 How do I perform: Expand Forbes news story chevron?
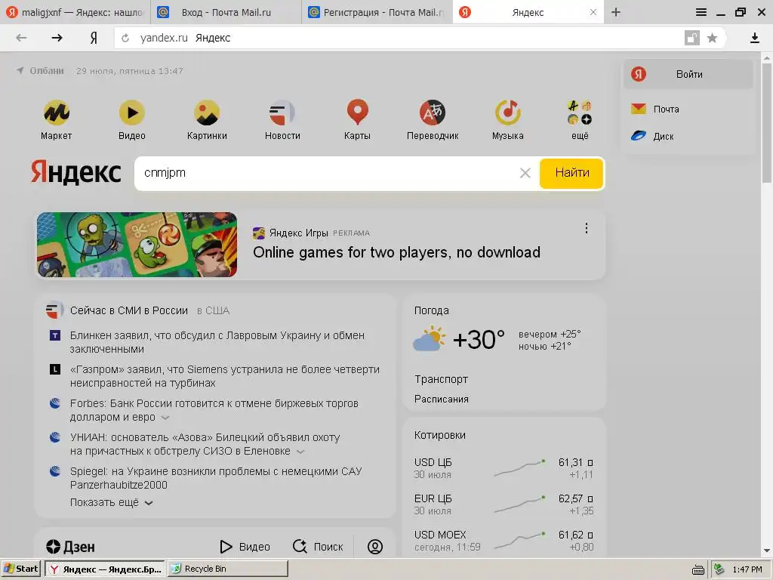coord(165,418)
